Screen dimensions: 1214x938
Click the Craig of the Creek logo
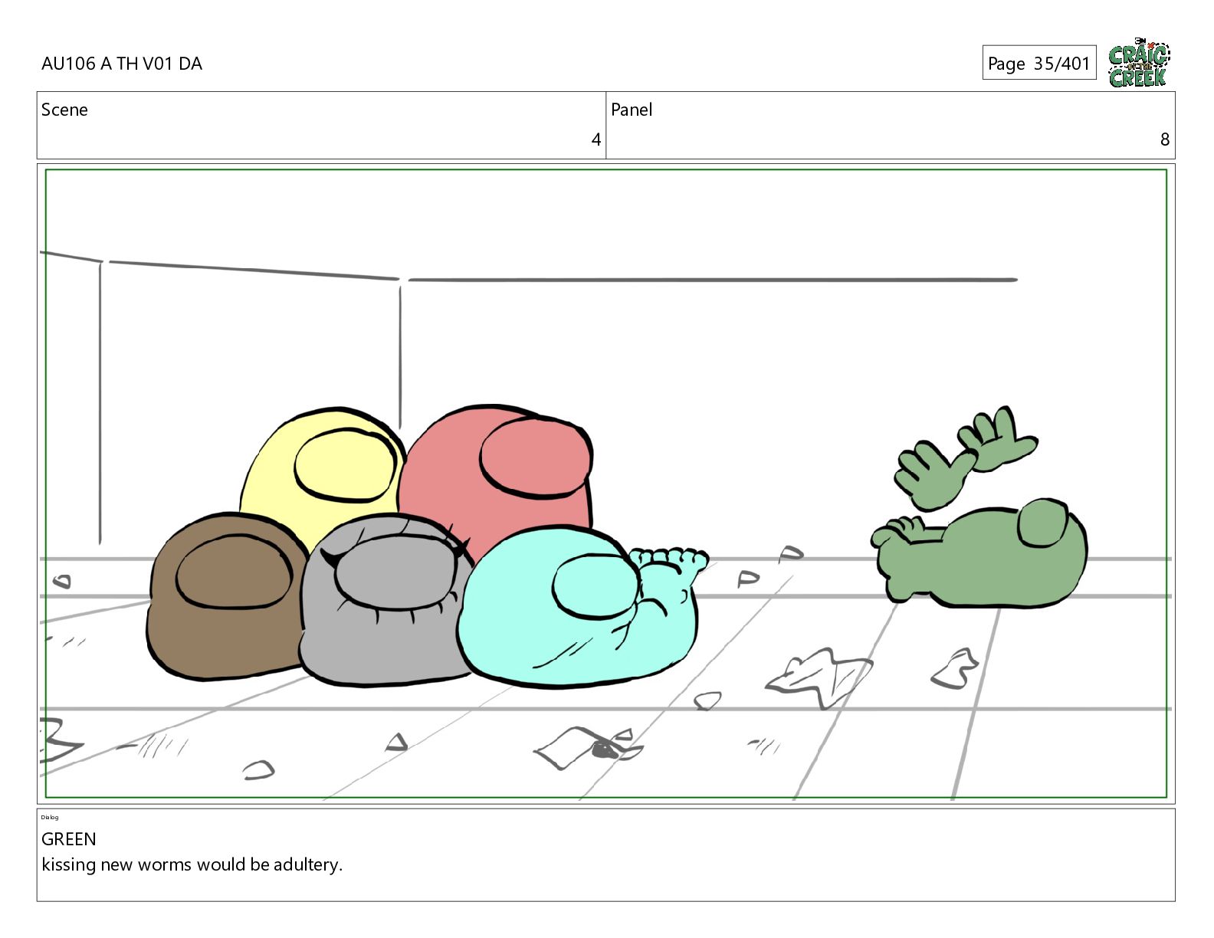(1139, 63)
